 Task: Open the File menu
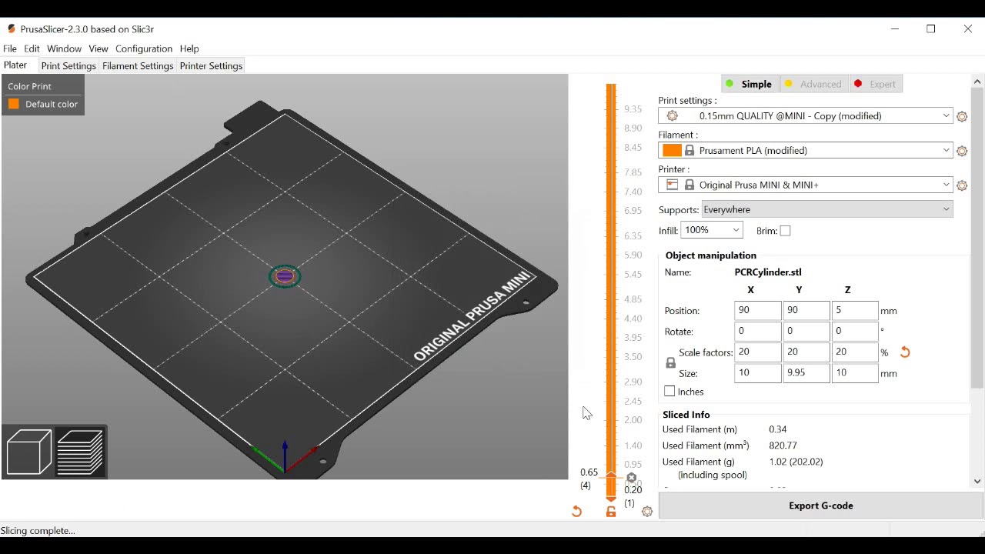pos(10,48)
